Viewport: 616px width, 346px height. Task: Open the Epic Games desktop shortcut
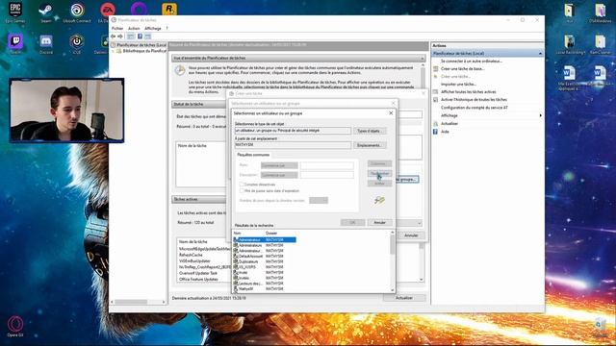point(15,11)
